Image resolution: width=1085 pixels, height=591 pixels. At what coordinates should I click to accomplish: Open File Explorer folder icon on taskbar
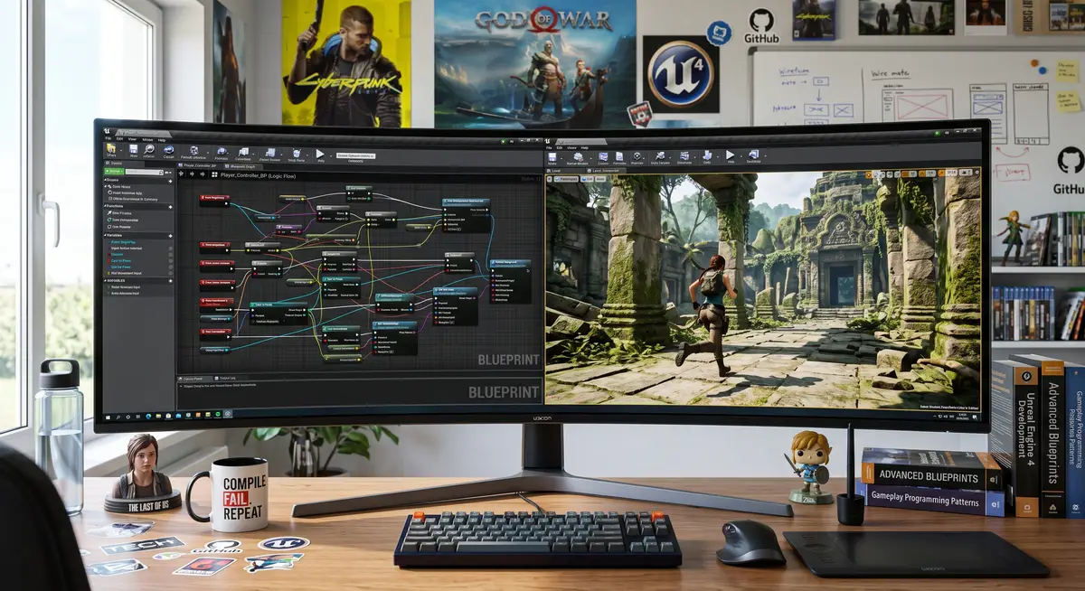coord(158,416)
